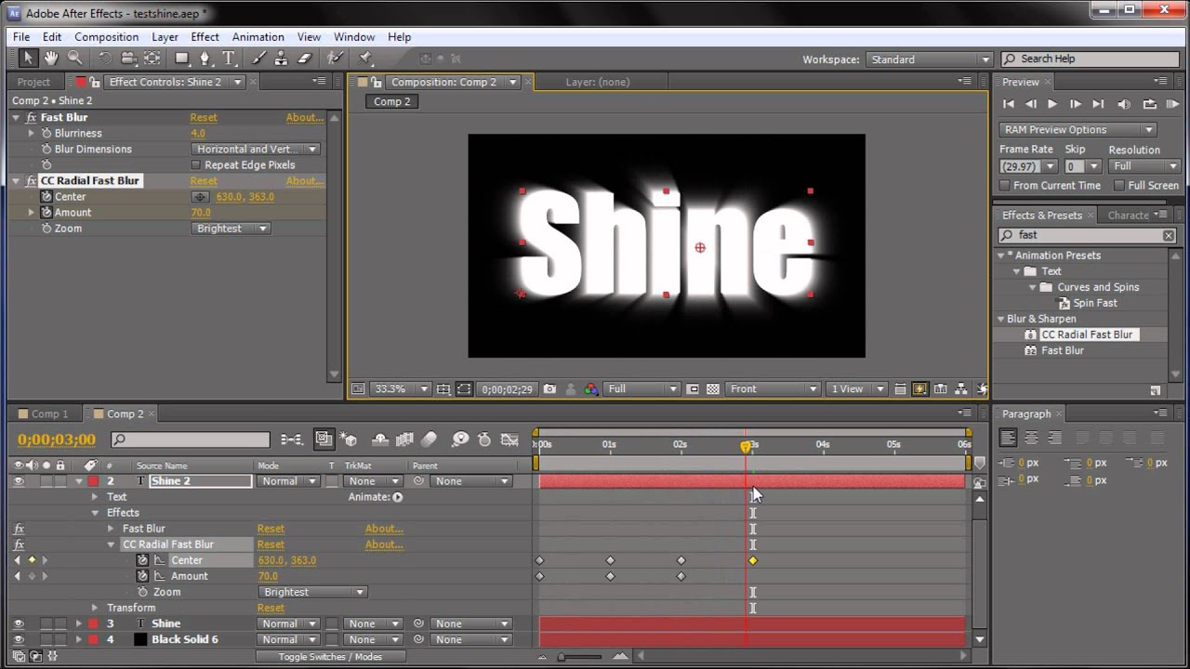The image size is (1190, 669).
Task: Select the Puppet Pin tool
Action: [365, 58]
